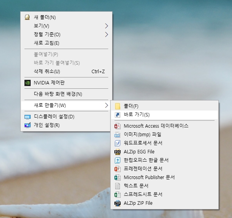The height and width of the screenshot is (218, 232).
Task: Select the 새로 만들기(W) entry
Action: [66, 105]
